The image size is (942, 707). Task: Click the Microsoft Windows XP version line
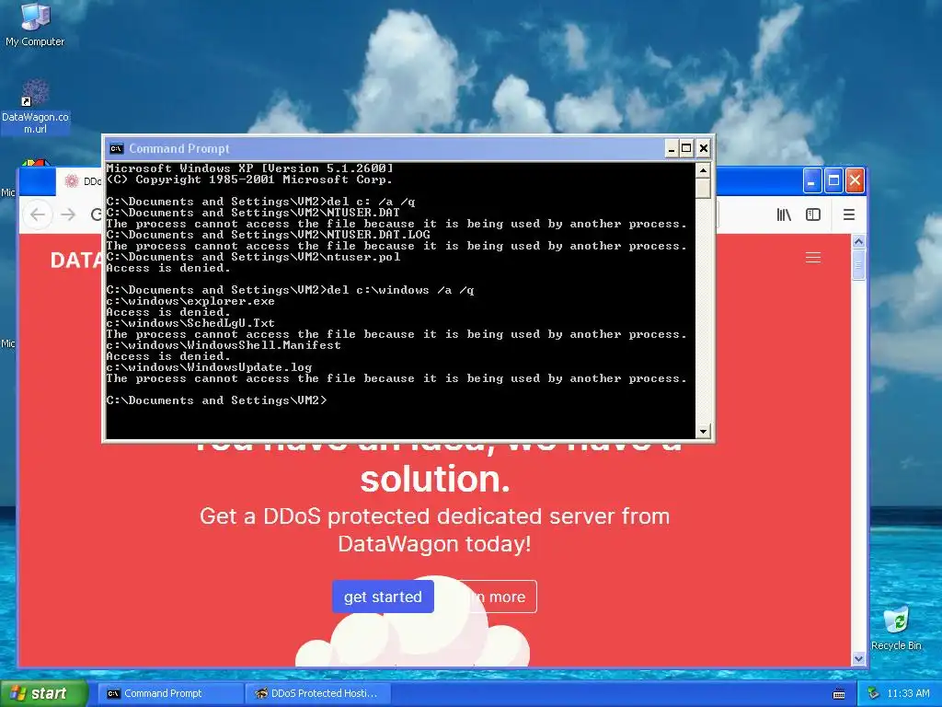pos(250,168)
